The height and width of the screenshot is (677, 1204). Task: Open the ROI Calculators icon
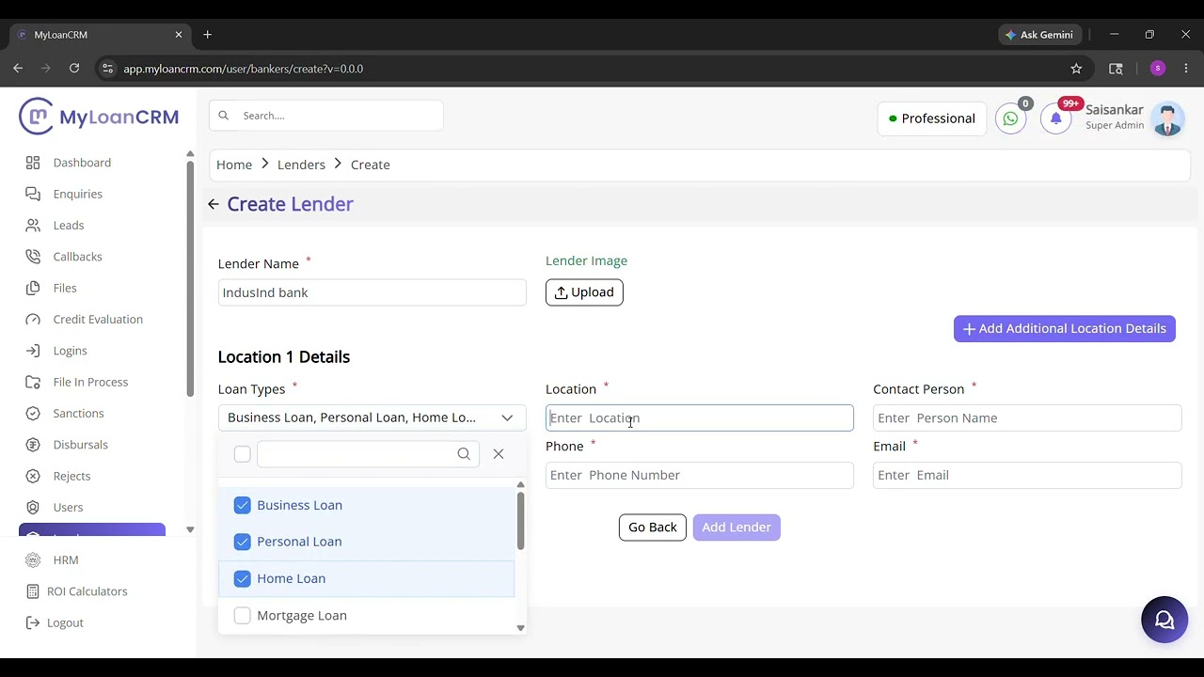[33, 591]
